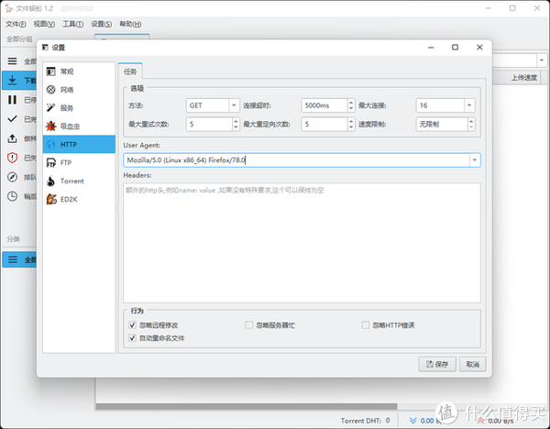Open the FTP settings icon

click(50, 163)
